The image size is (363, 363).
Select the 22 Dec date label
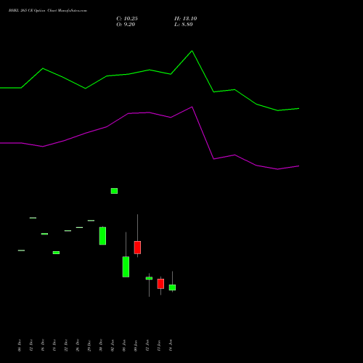66,346
